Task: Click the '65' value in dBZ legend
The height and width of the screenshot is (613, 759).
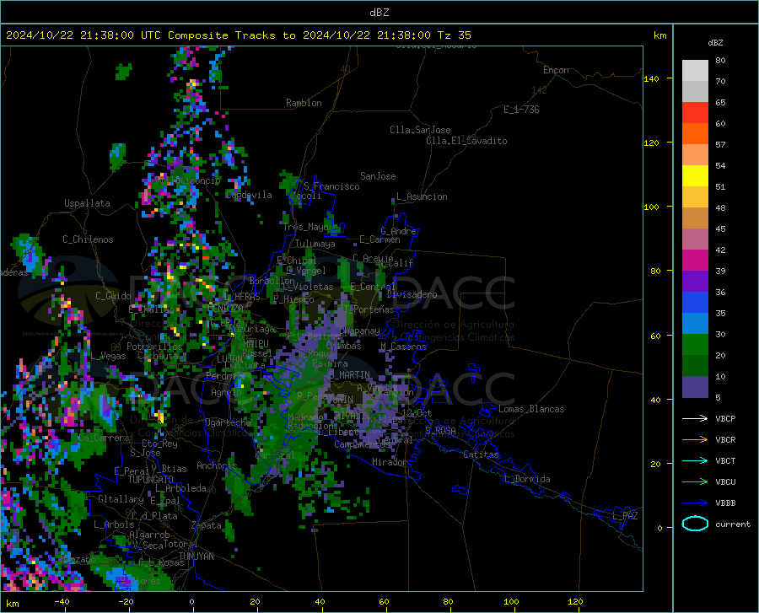Action: 720,103
